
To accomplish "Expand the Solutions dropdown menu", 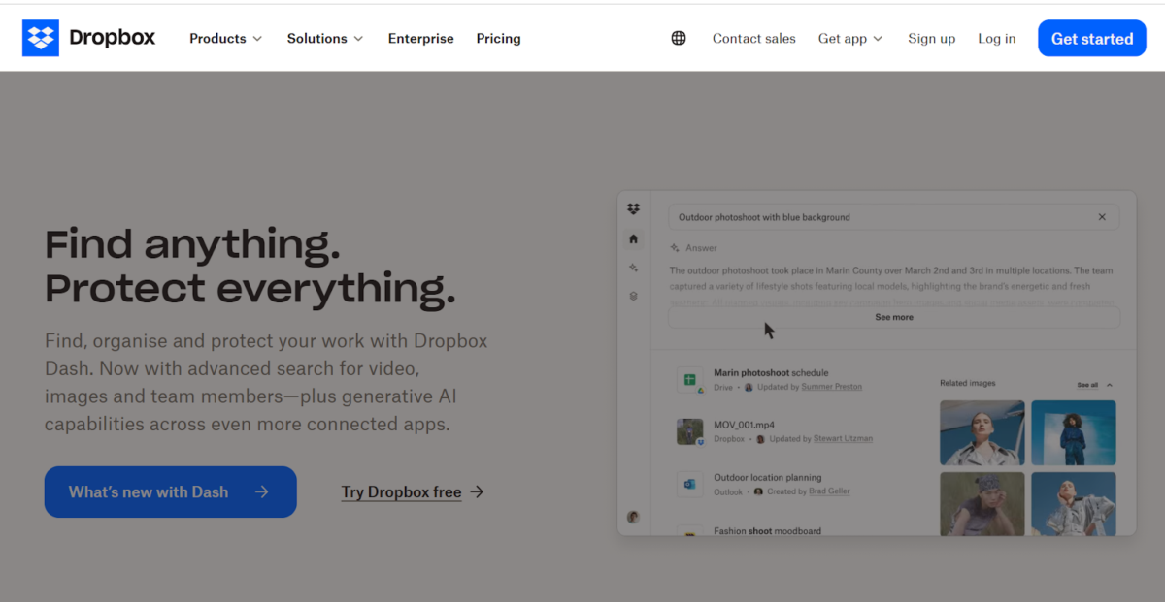I will click(325, 39).
